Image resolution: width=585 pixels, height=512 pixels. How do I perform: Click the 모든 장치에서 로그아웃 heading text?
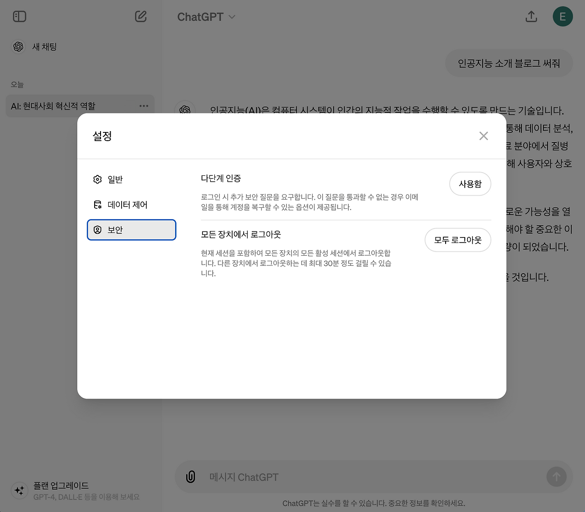[x=241, y=234]
